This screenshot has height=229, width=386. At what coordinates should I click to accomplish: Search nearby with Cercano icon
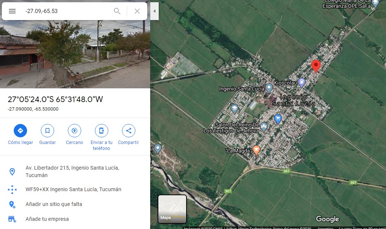coord(74,131)
